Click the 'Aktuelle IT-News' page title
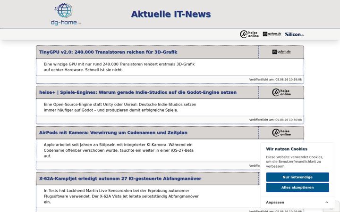 click(171, 14)
